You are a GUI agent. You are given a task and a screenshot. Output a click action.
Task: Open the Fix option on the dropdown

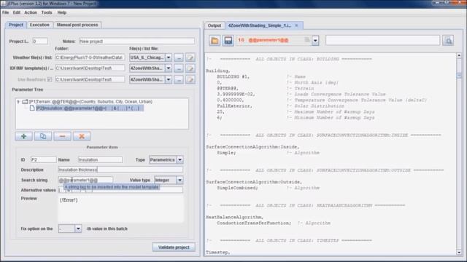coord(78,229)
